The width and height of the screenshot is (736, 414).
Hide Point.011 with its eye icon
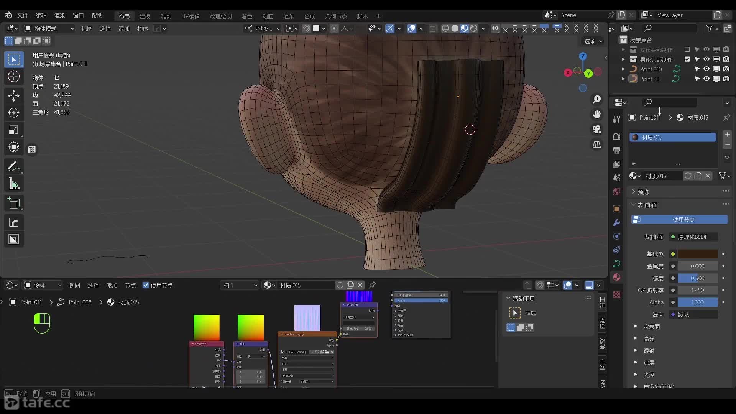tap(706, 79)
